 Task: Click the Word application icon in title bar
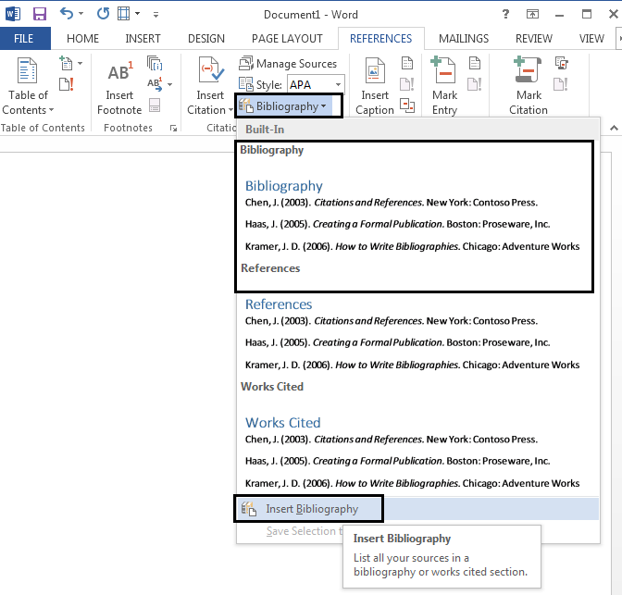12,14
